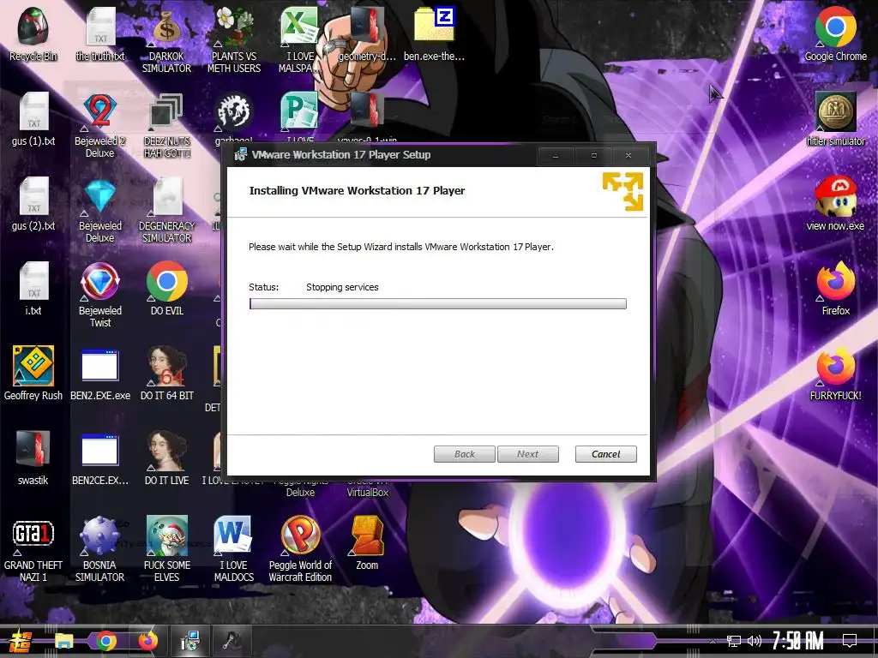The height and width of the screenshot is (658, 878).
Task: Click the greyed-out Back button
Action: 464,454
